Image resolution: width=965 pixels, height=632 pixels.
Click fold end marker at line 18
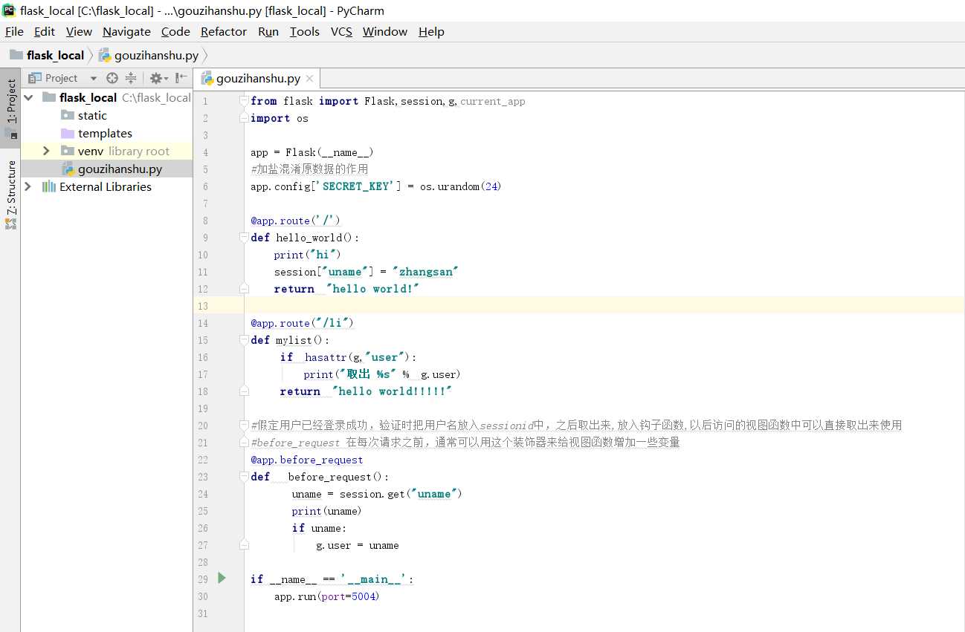pyautogui.click(x=244, y=391)
